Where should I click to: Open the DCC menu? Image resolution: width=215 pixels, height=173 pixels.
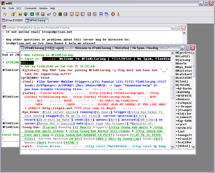[x=19, y=8]
